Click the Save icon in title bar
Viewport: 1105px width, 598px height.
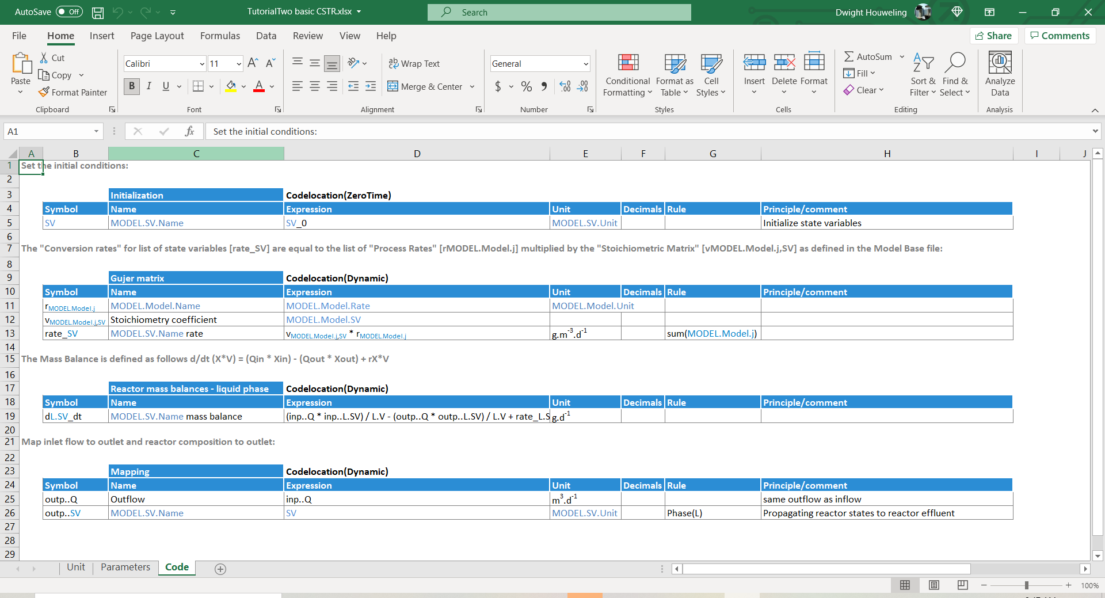coord(98,12)
